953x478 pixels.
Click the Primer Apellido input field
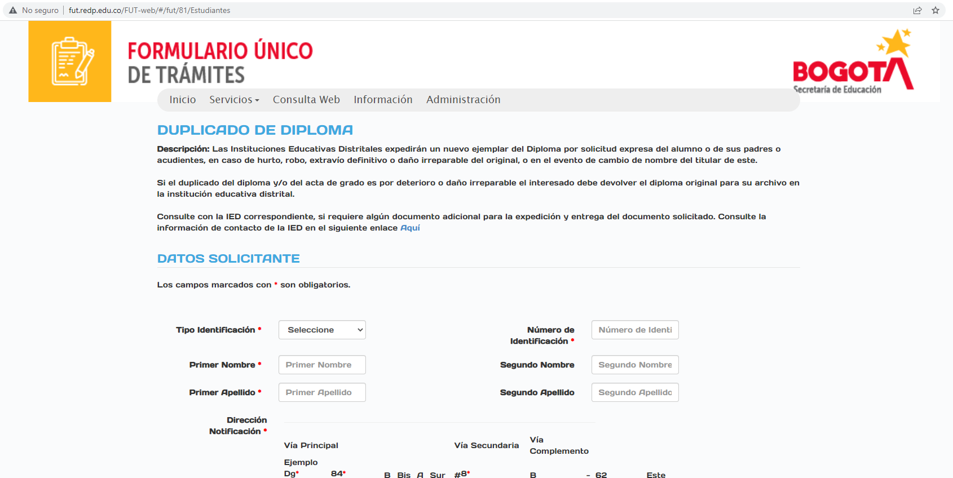tap(322, 392)
